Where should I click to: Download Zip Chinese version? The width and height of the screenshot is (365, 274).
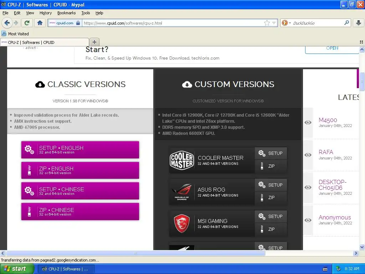tap(80, 212)
